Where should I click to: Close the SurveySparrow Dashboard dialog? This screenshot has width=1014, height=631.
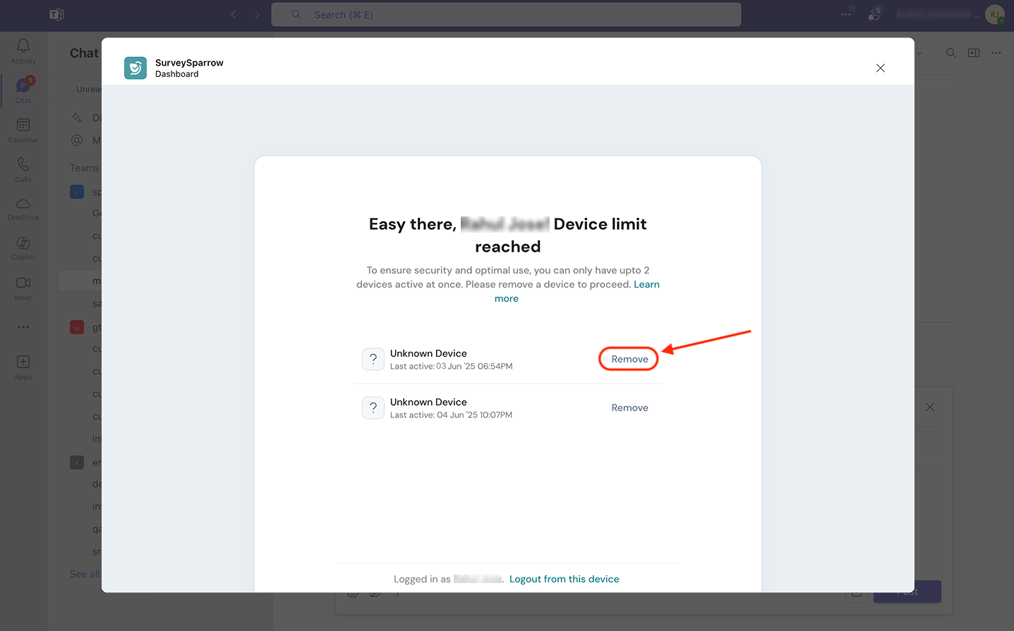(880, 68)
